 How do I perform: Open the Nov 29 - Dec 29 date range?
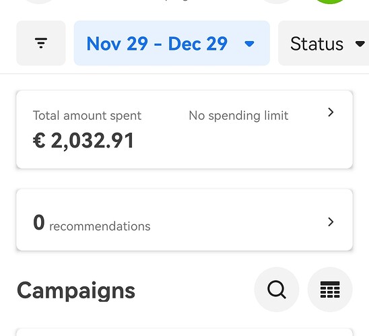coord(172,43)
